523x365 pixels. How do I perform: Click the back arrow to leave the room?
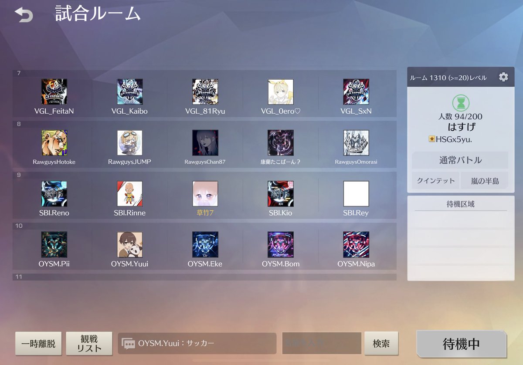click(x=24, y=14)
